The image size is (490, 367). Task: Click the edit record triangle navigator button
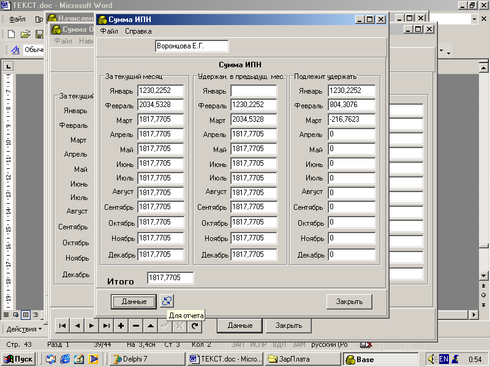150,326
